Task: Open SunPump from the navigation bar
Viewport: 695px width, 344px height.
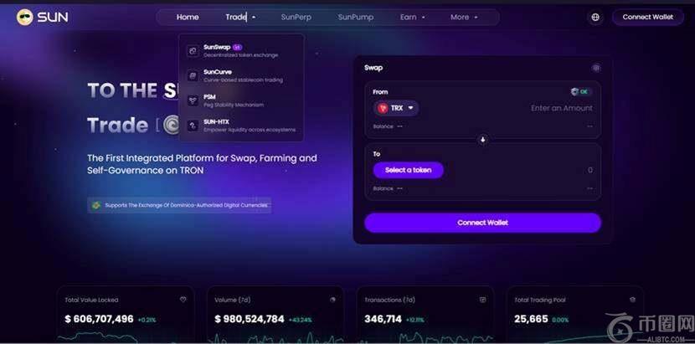Action: [x=356, y=18]
